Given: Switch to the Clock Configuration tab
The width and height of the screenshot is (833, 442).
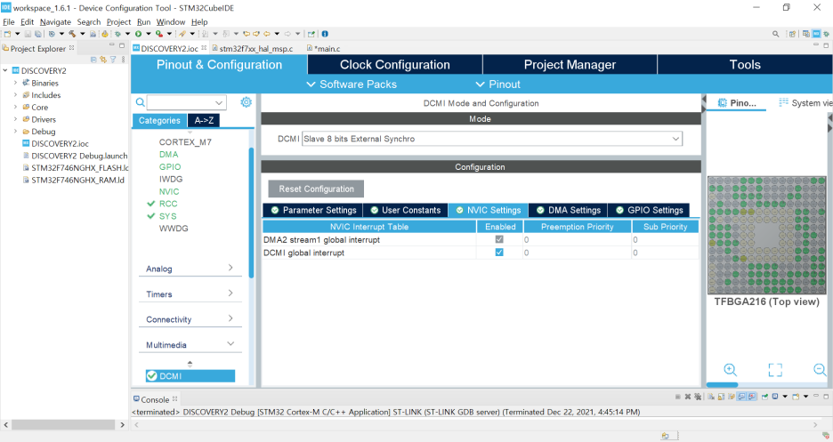Looking at the screenshot, I should click(395, 65).
